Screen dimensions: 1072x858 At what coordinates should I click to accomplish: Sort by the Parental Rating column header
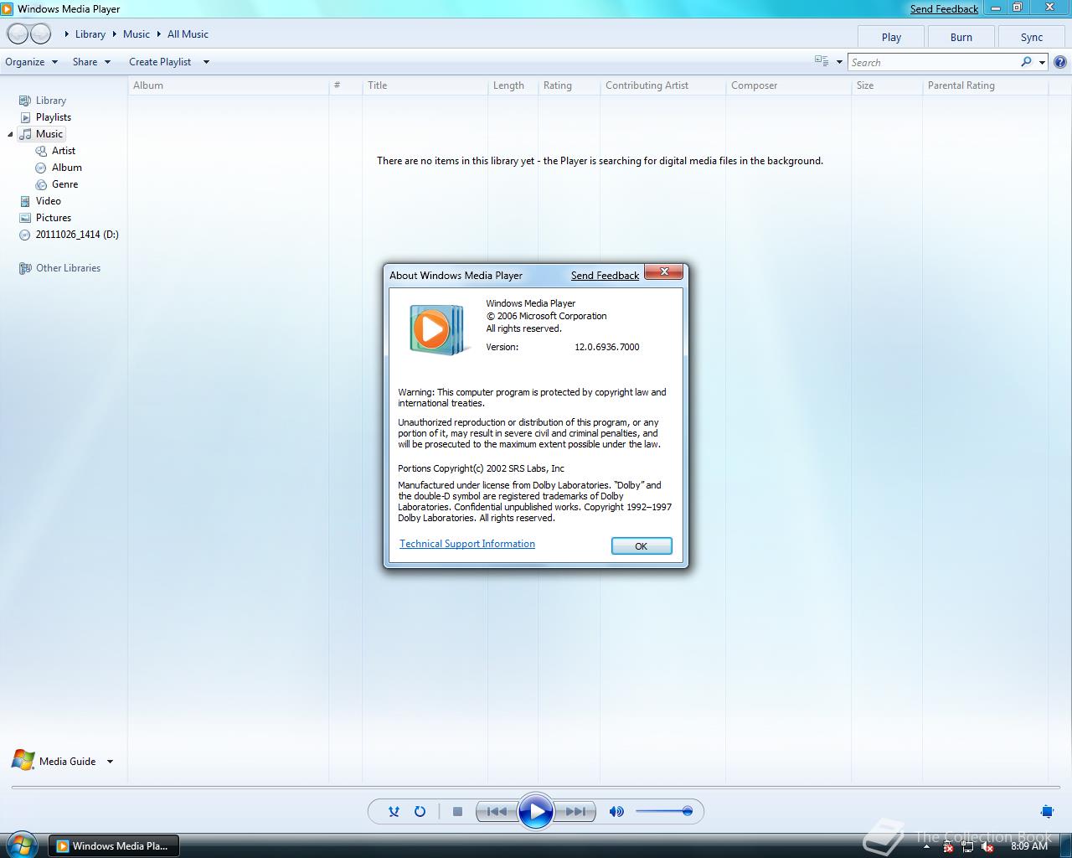click(985, 85)
